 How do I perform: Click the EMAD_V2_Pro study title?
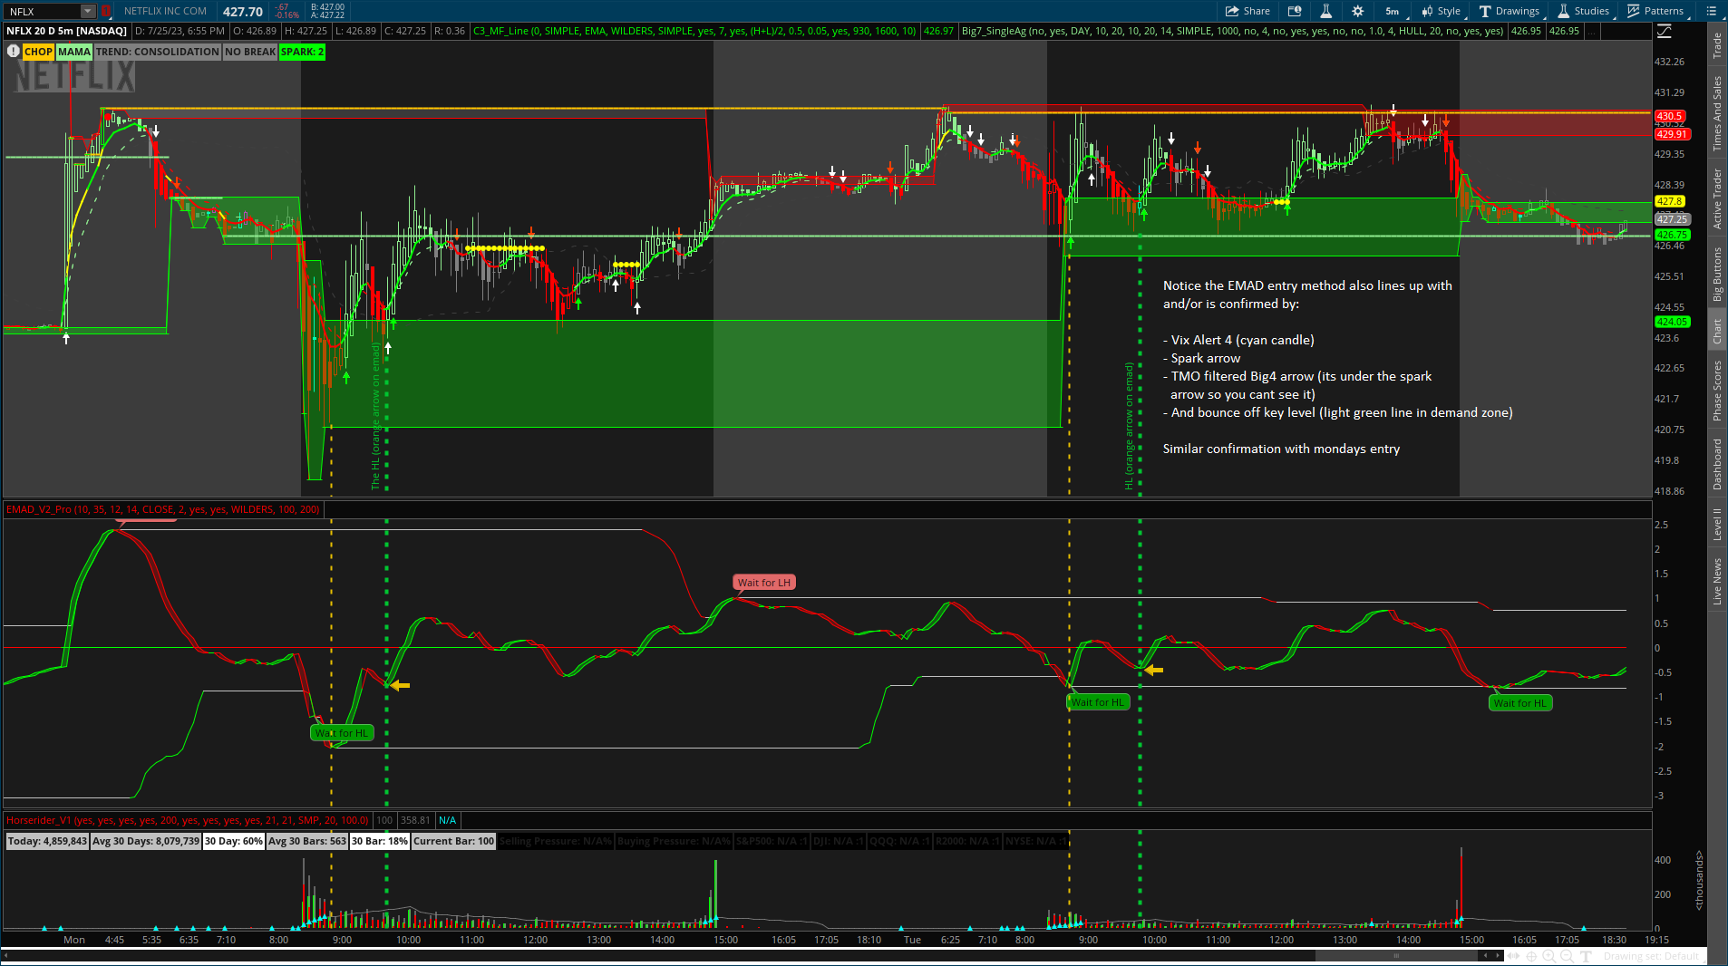tap(163, 509)
